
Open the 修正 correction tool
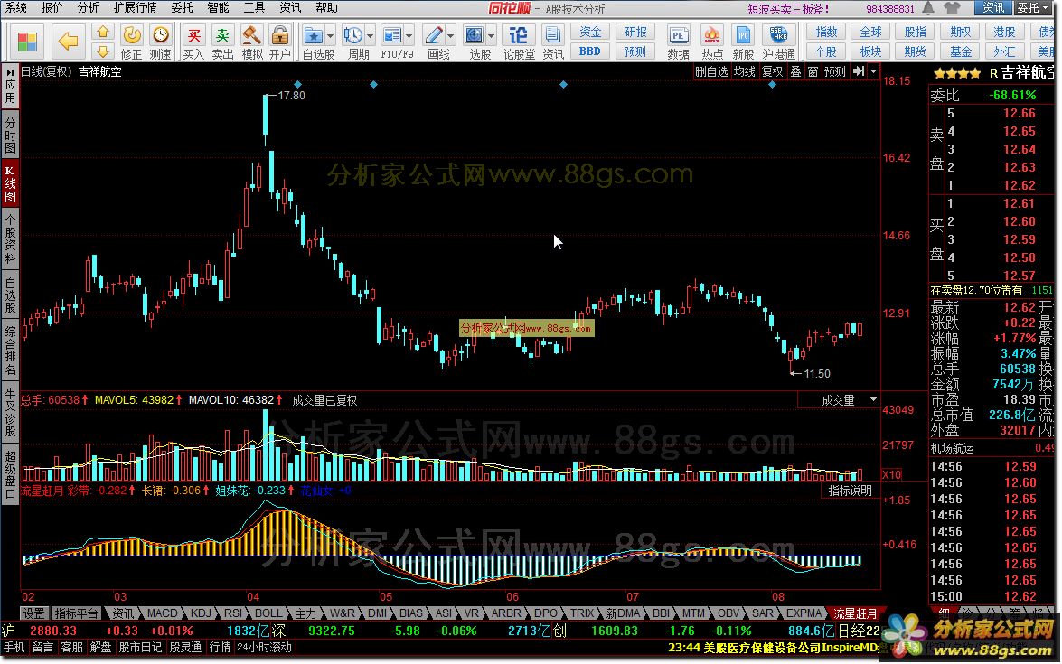131,42
